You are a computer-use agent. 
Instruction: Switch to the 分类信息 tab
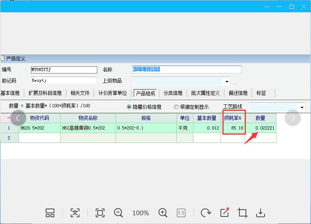pos(173,93)
